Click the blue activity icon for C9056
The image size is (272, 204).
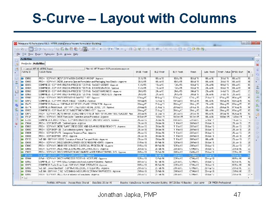point(22,79)
